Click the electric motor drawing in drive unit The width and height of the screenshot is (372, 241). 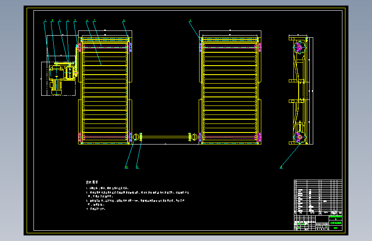(57, 87)
